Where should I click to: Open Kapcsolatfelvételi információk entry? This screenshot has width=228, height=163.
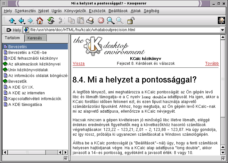pos(35,99)
